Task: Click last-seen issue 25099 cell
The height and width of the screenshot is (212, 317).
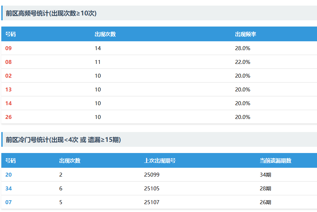Action: pyautogui.click(x=152, y=175)
